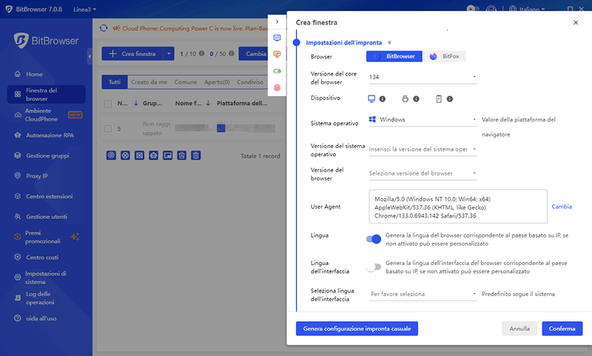Image resolution: width=592 pixels, height=356 pixels.
Task: Switch to the Comune tab
Action: (x=186, y=82)
